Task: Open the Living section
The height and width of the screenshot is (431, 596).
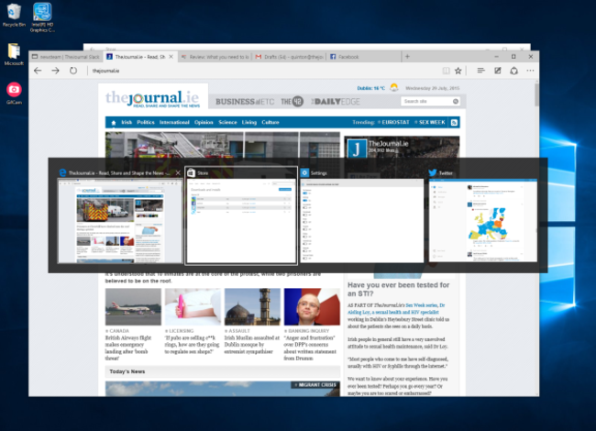Action: (x=249, y=122)
